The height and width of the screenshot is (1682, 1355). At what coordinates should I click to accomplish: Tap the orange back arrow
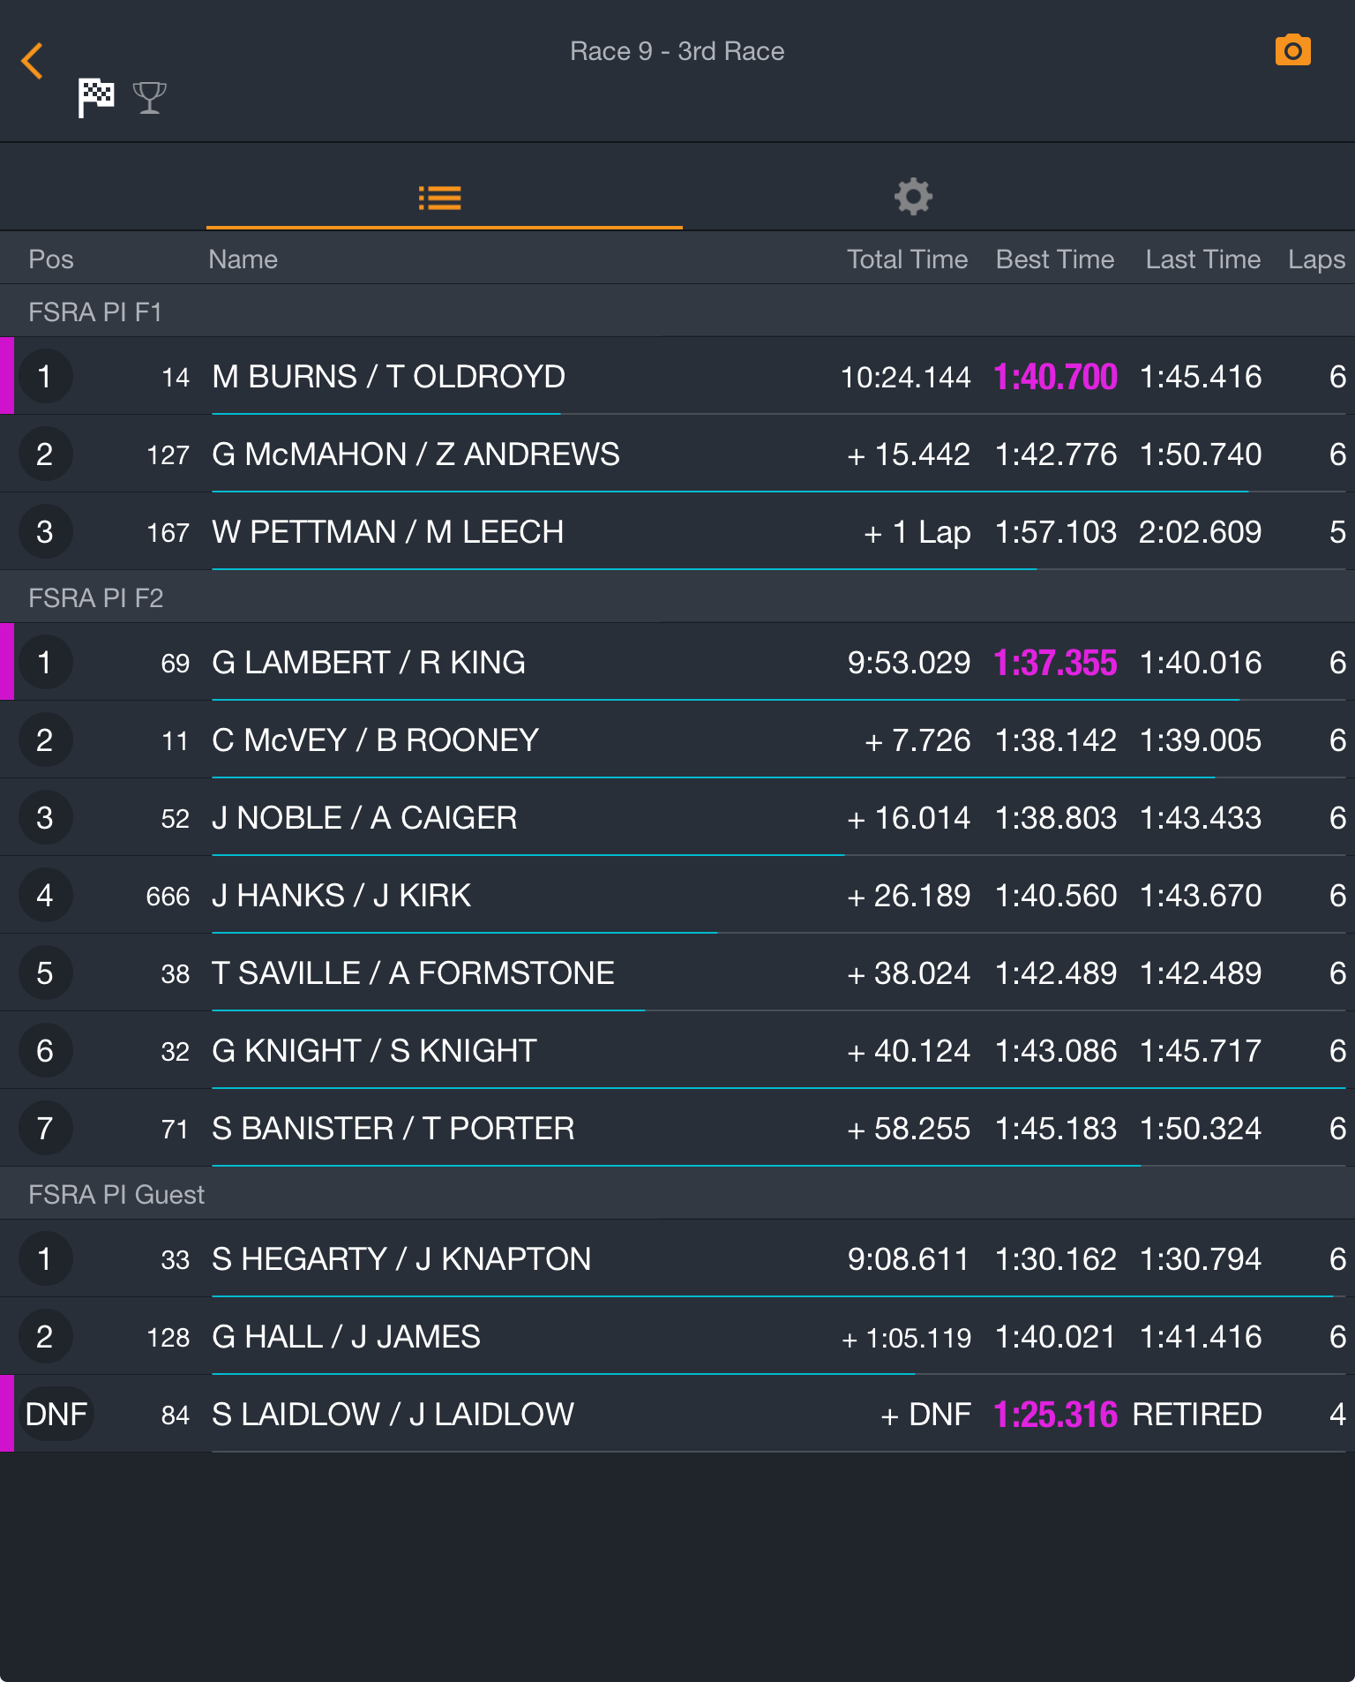click(x=32, y=61)
